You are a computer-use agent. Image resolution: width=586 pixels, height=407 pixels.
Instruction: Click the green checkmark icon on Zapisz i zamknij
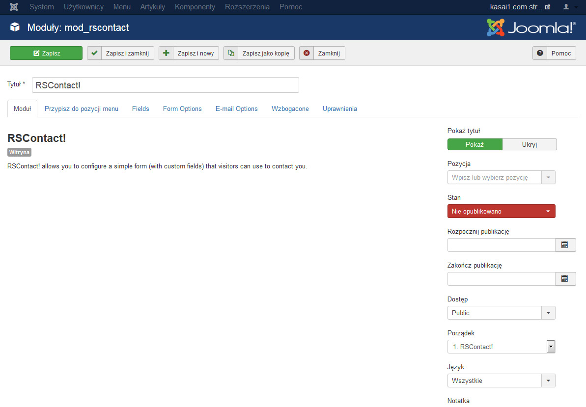coord(94,53)
